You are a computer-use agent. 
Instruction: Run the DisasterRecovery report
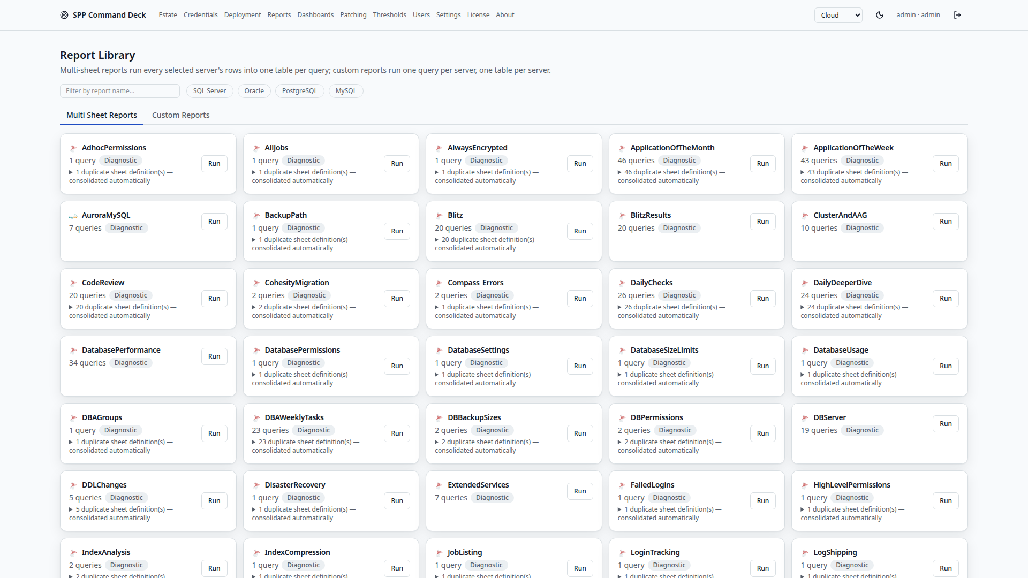(x=397, y=501)
